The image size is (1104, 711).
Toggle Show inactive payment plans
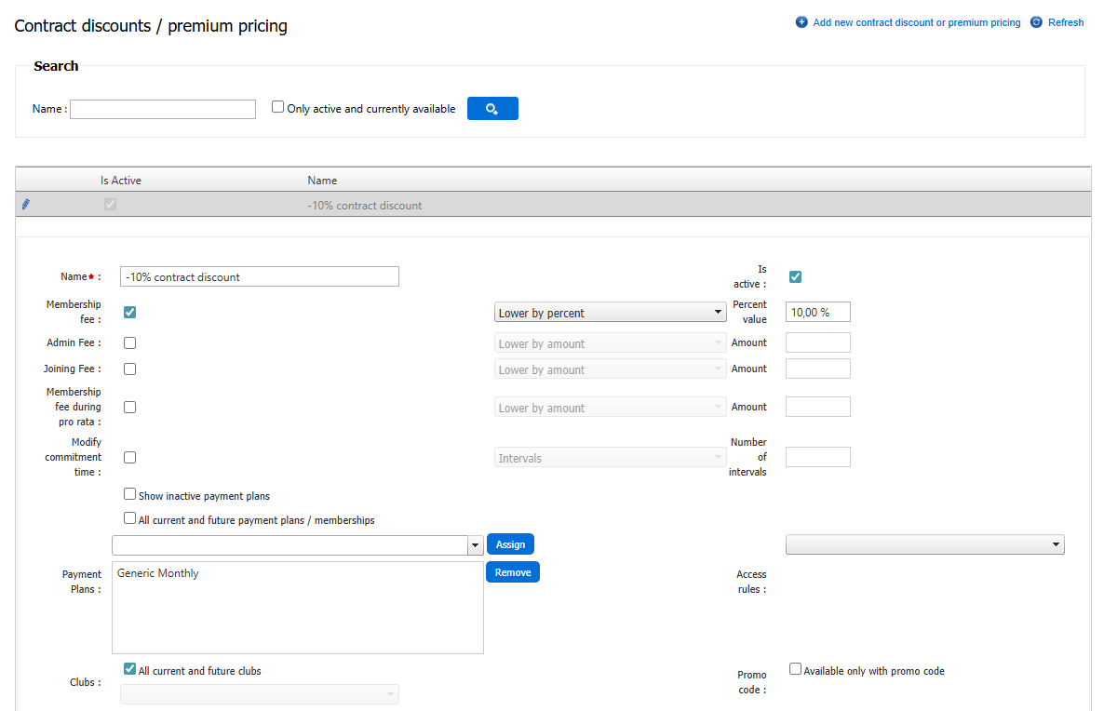click(x=130, y=495)
